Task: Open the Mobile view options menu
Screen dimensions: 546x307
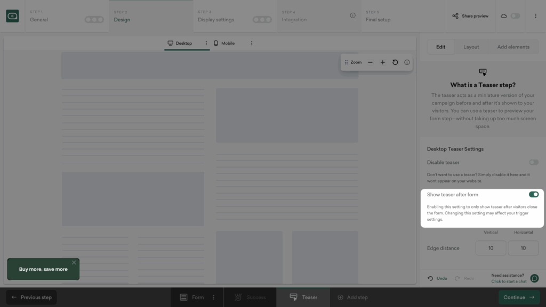Action: pos(252,43)
